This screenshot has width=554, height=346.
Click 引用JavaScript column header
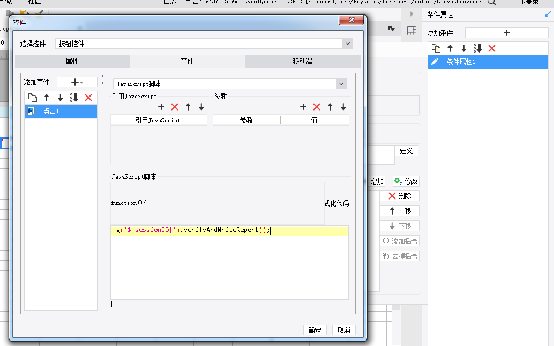pos(158,120)
